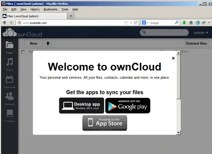Go to the Firefox home page

coord(191,23)
